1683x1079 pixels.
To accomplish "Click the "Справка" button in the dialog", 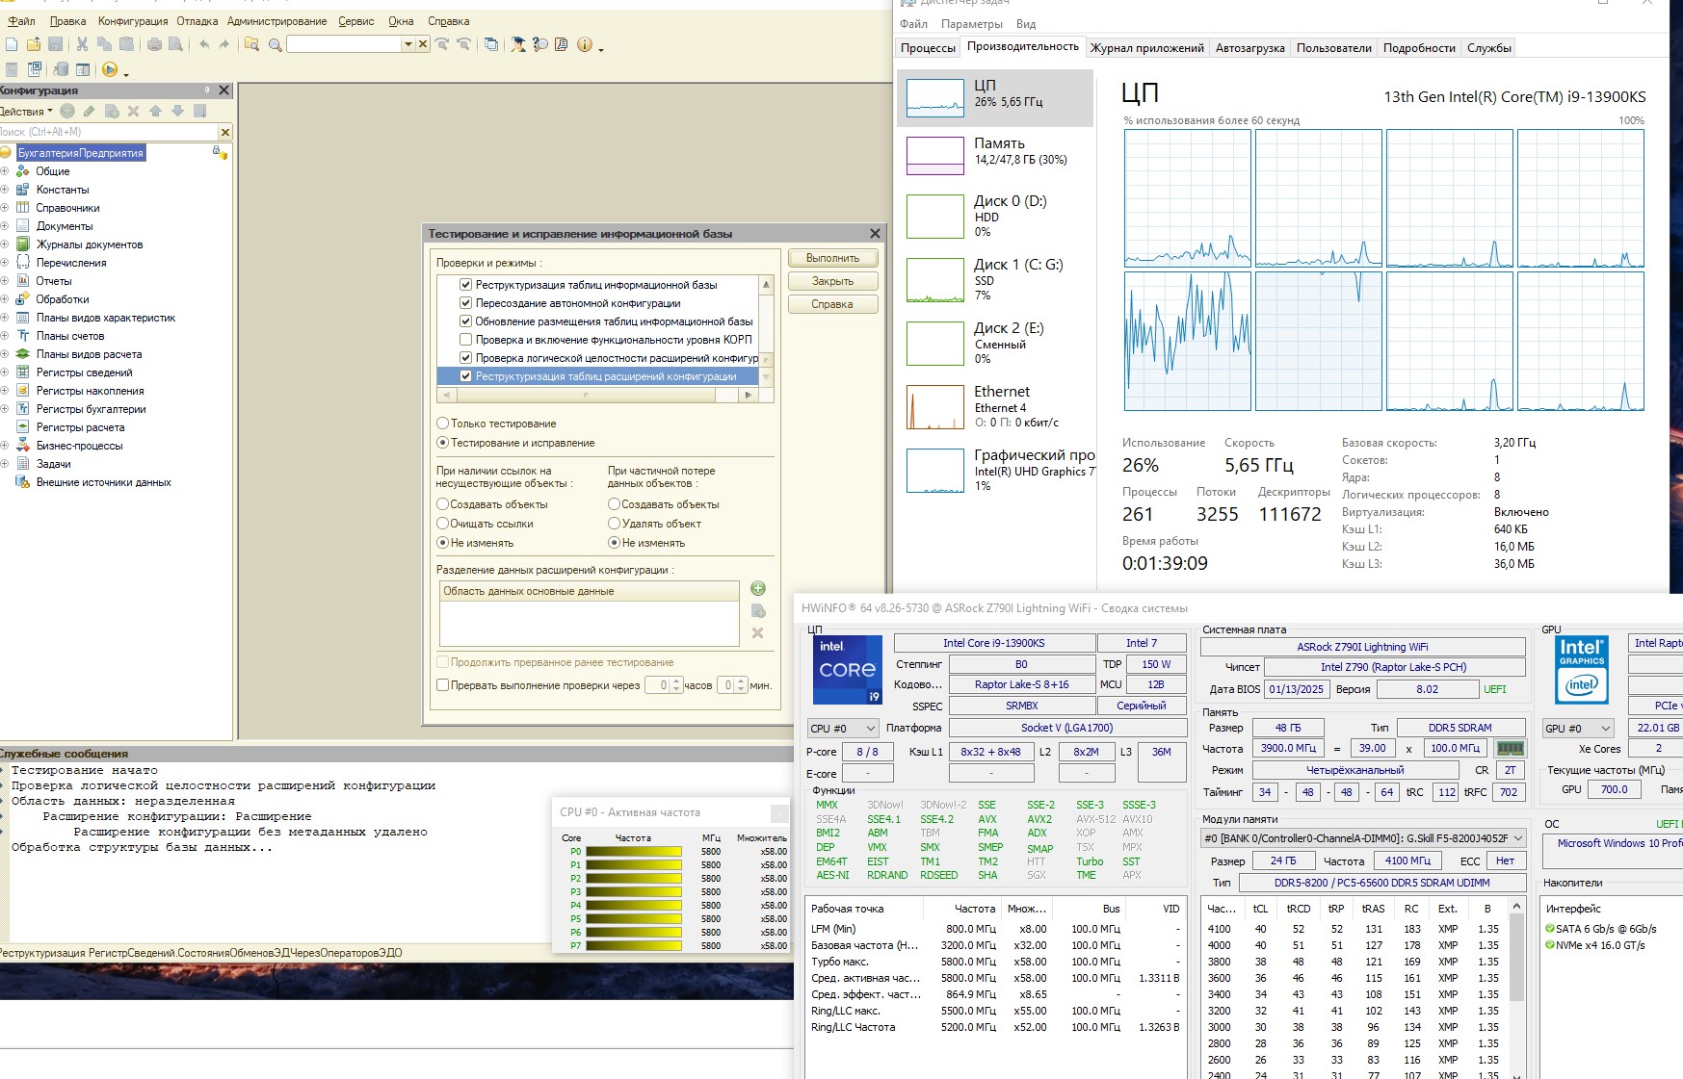I will (832, 304).
